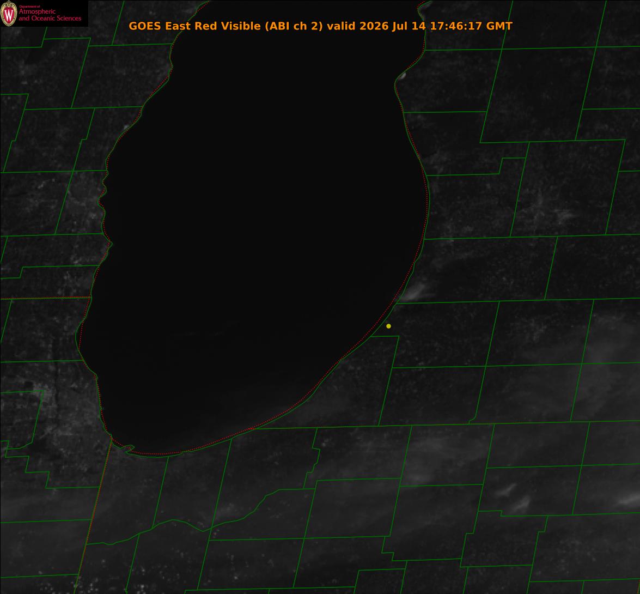Click the Department of text above Atmospheric
The height and width of the screenshot is (594, 640).
click(29, 7)
